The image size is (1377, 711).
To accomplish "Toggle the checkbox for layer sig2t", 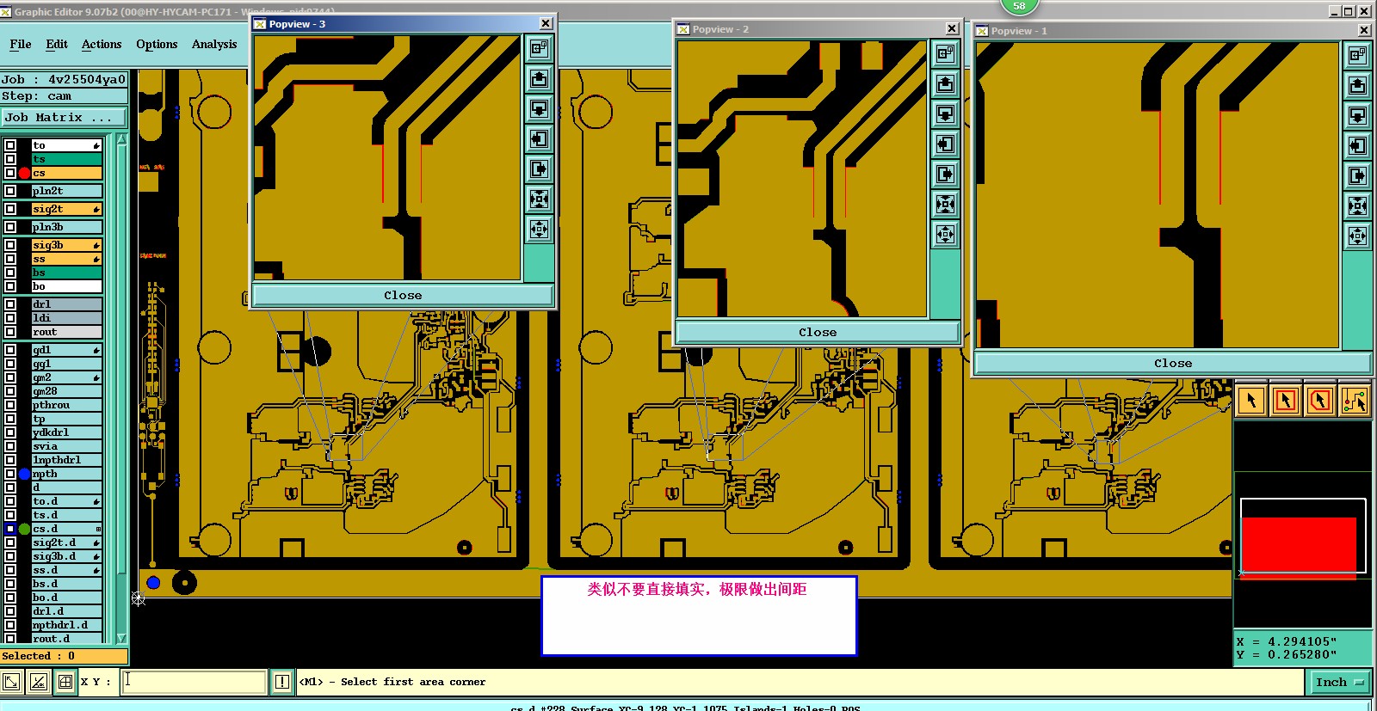I will 10,209.
